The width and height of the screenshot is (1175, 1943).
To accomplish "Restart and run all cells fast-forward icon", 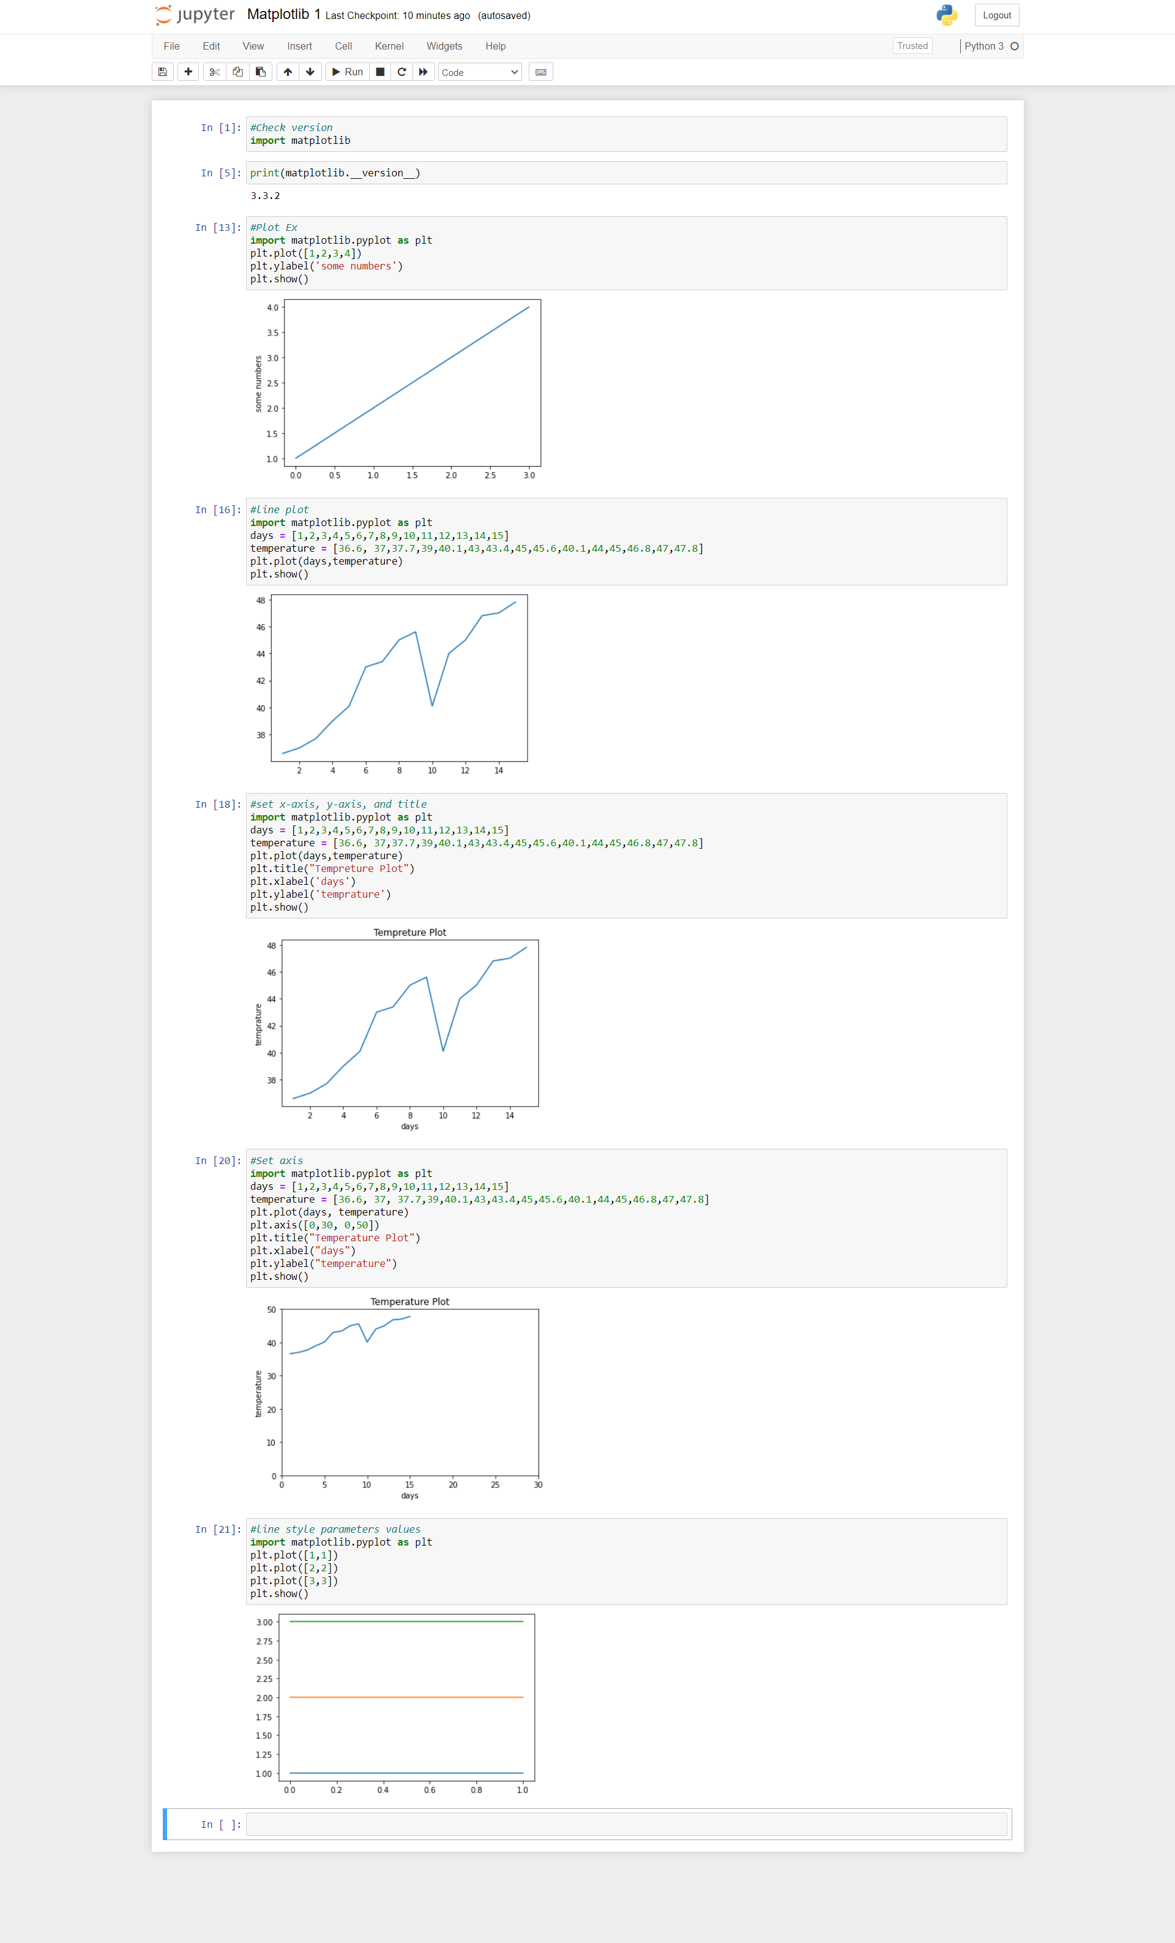I will pos(423,72).
